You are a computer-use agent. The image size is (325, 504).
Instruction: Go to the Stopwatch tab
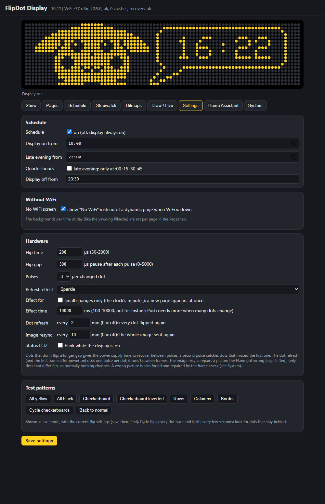click(x=106, y=105)
